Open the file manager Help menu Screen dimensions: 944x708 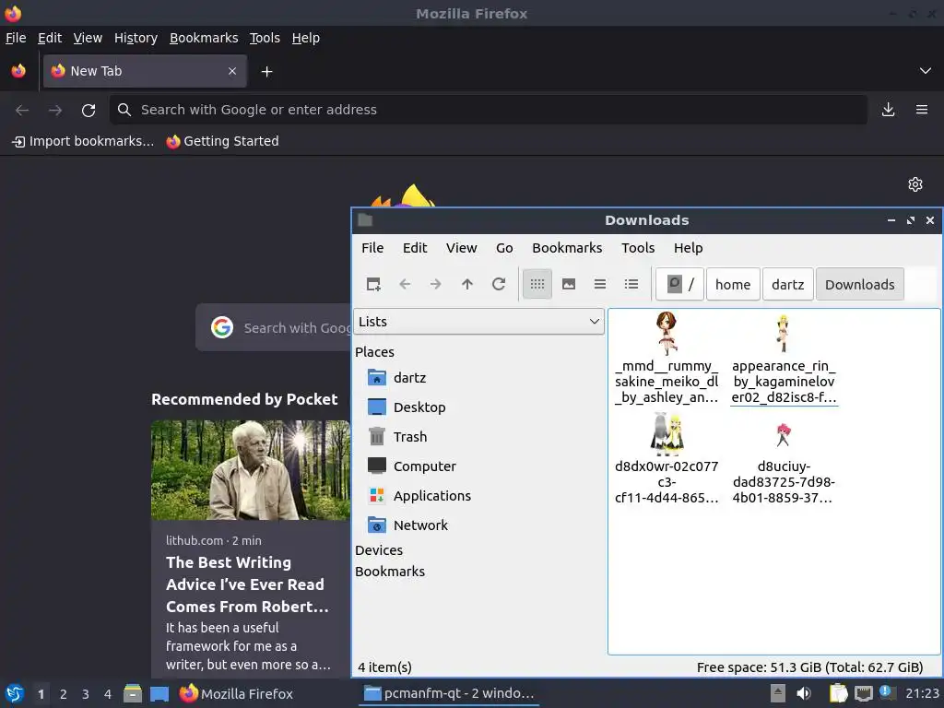click(x=688, y=248)
